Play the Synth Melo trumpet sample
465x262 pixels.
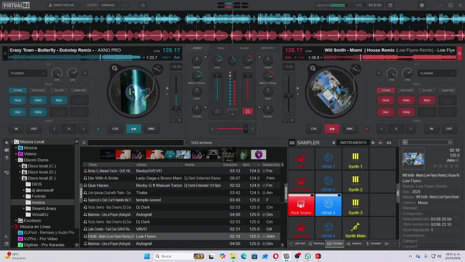click(355, 228)
